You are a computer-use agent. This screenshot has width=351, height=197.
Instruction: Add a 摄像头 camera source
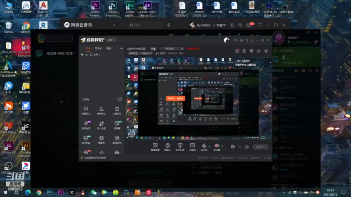click(x=168, y=147)
